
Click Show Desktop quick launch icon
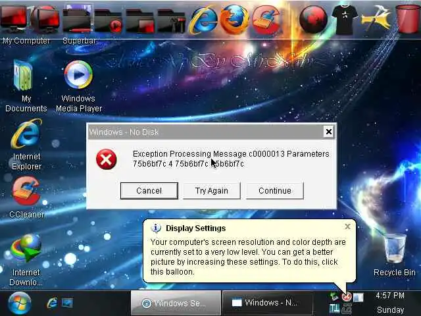67,303
